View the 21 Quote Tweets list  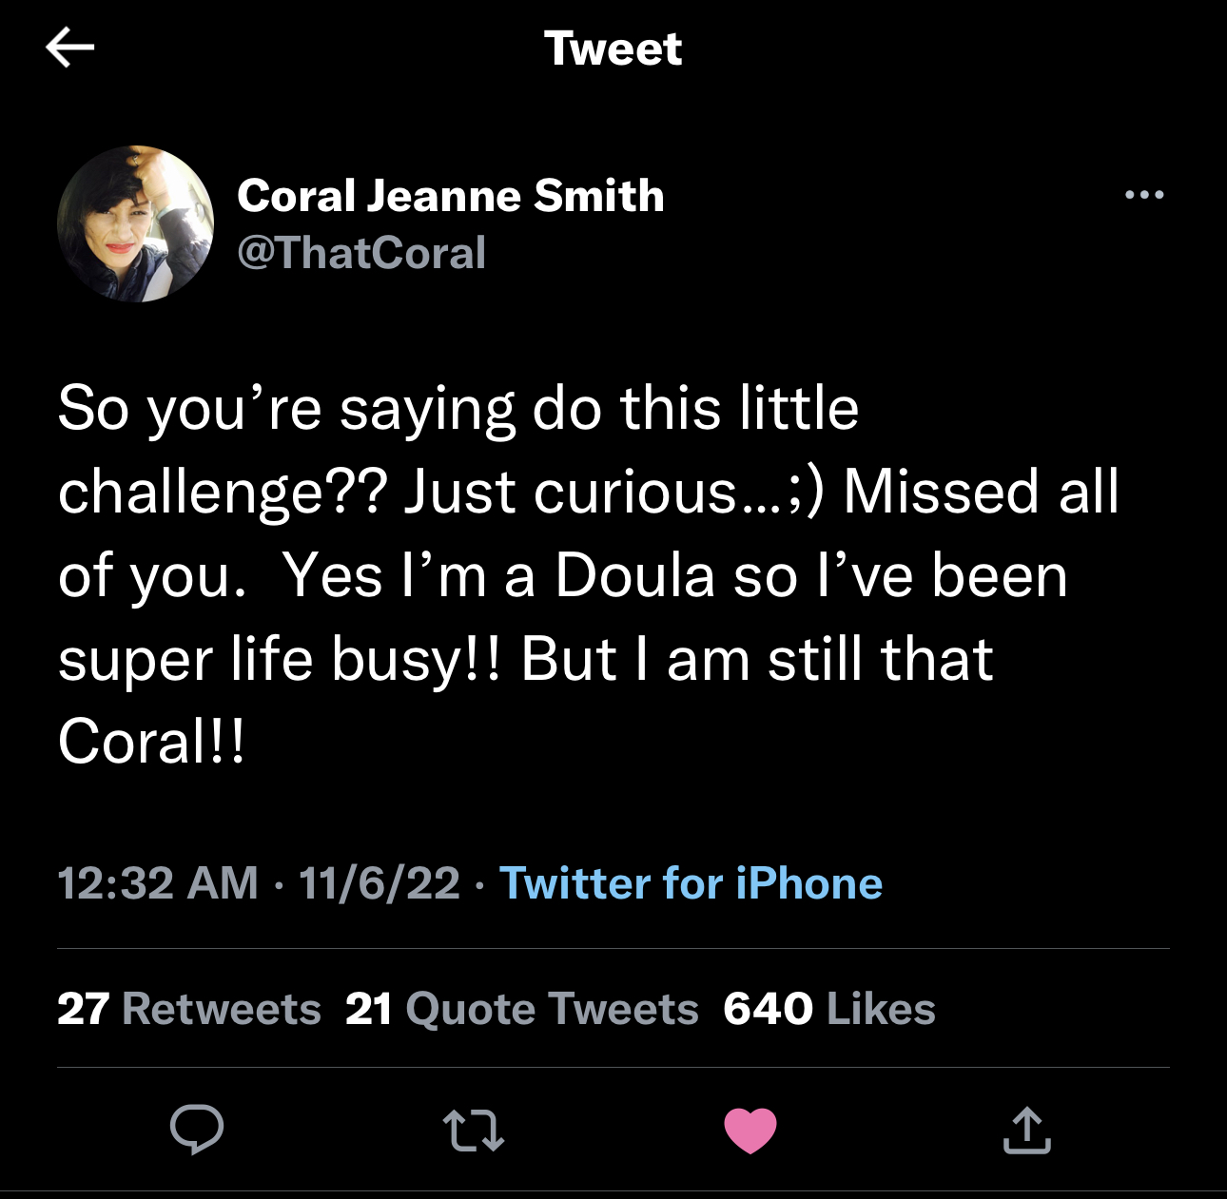click(522, 1009)
